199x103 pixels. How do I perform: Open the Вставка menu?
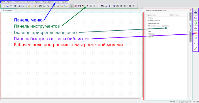click(30, 2)
